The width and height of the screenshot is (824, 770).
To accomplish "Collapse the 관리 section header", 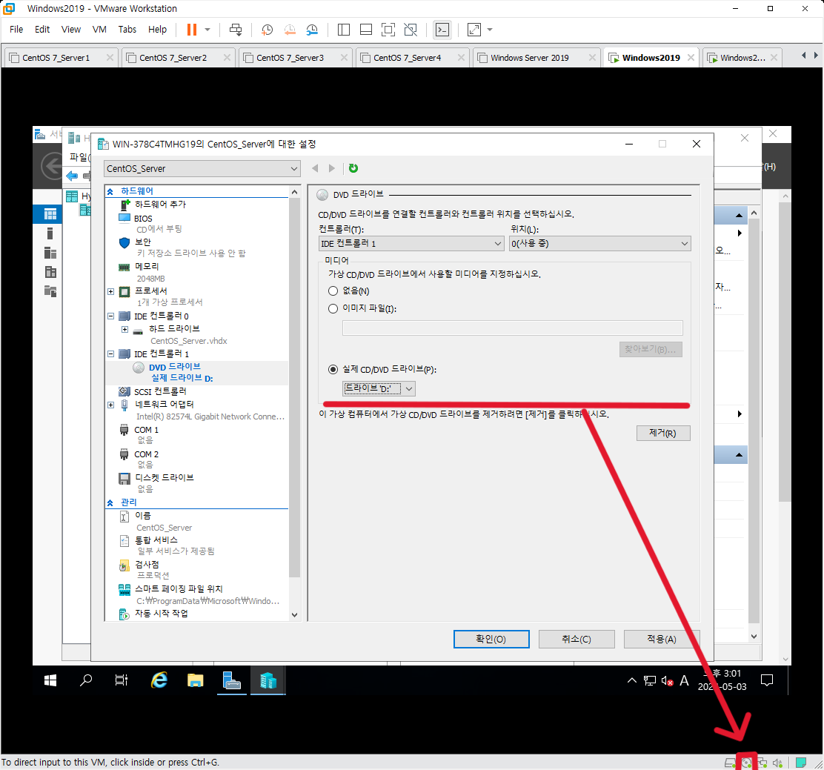I will (x=110, y=503).
